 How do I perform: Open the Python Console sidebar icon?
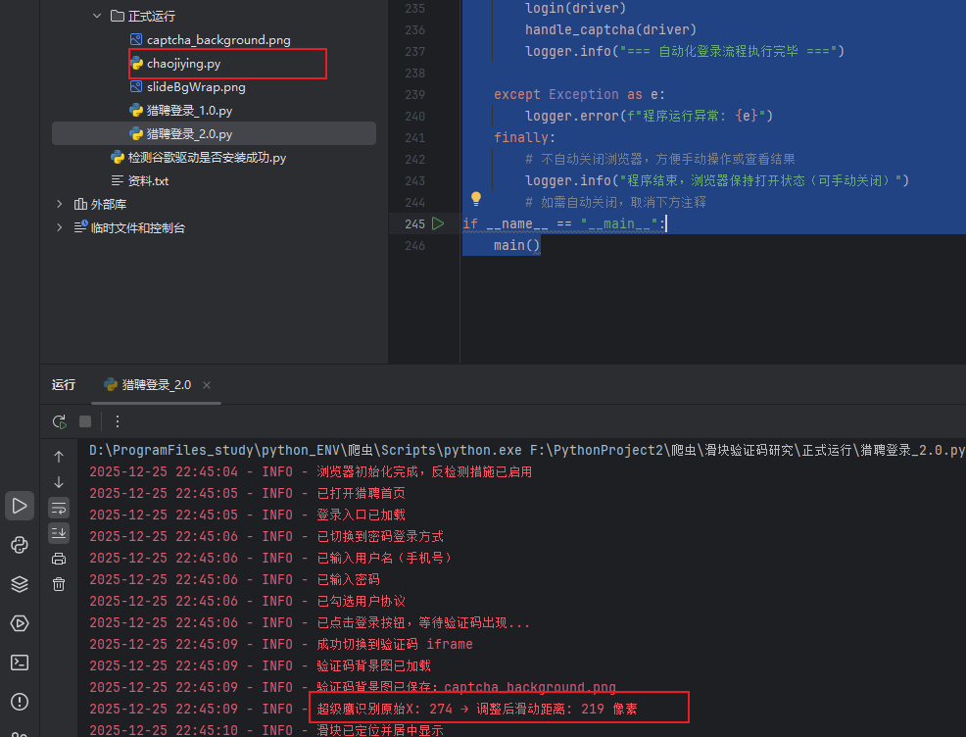(19, 545)
